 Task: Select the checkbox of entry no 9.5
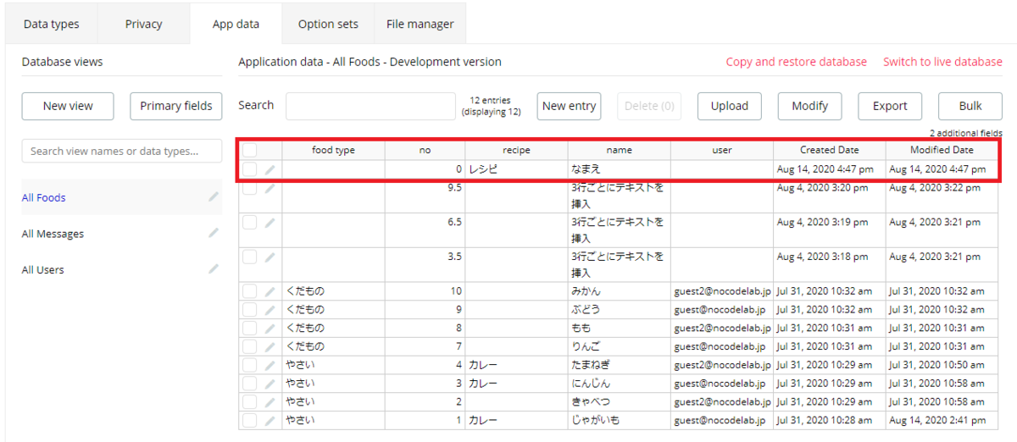click(250, 188)
